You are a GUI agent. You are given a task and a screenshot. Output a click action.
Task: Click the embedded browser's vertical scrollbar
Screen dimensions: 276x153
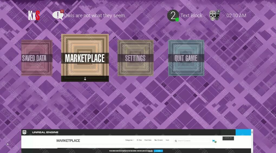[252, 141]
